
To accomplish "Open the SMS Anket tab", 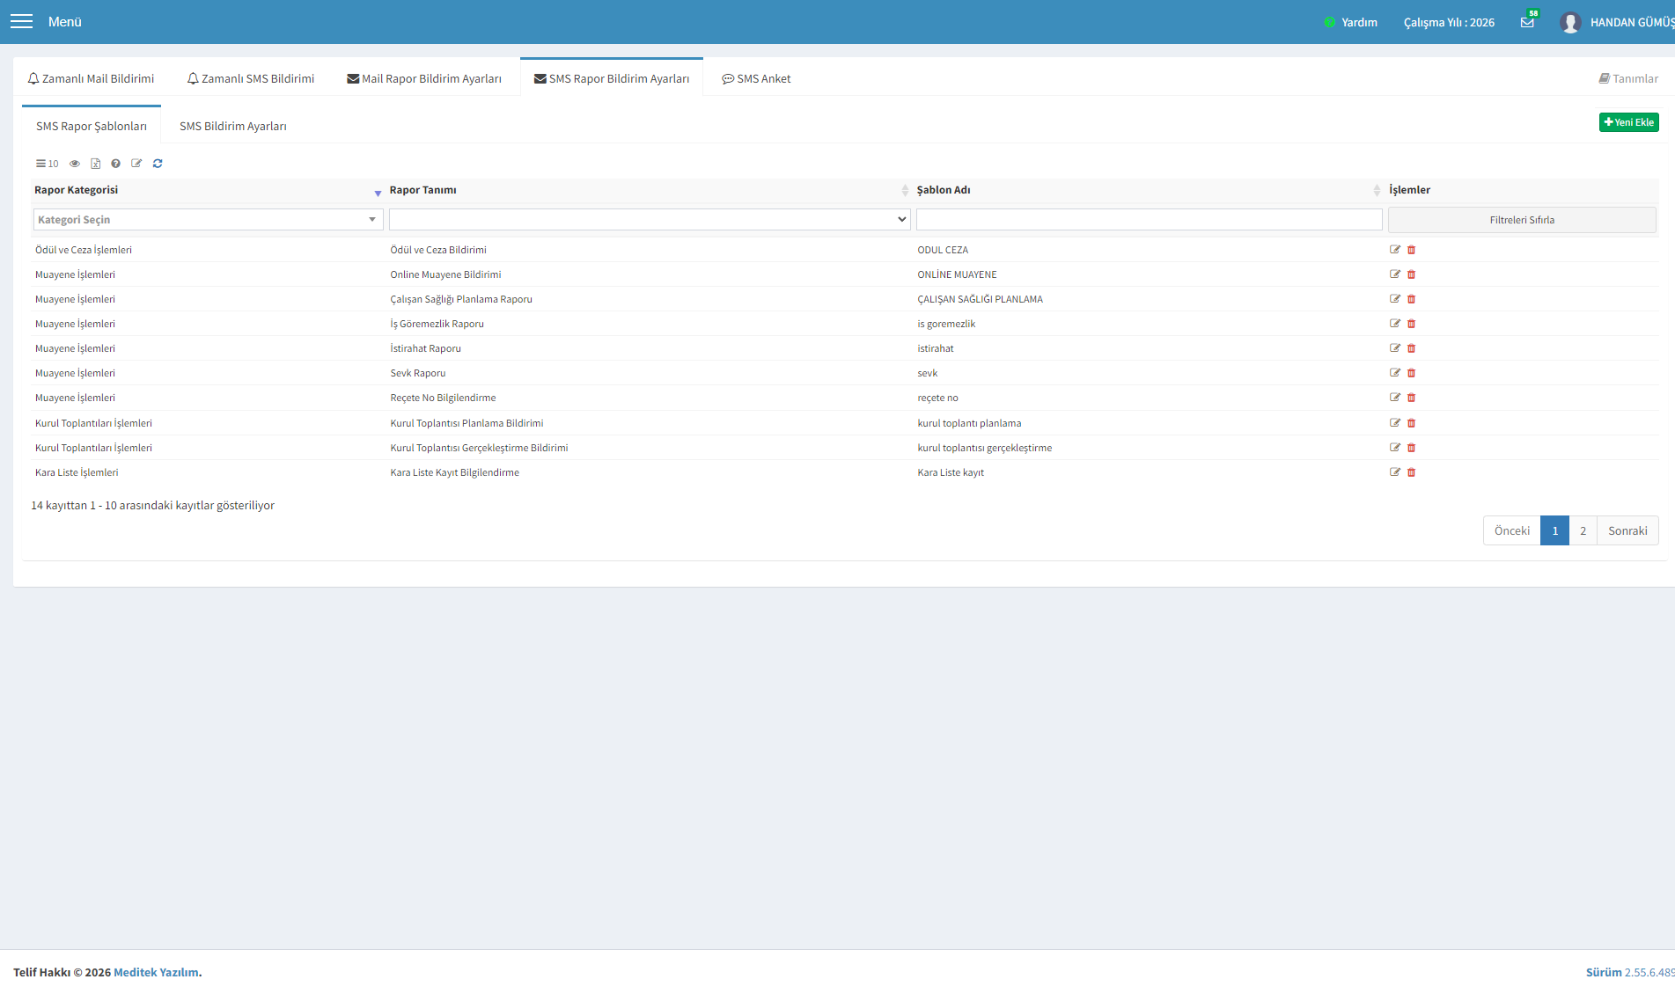I will coord(756,79).
